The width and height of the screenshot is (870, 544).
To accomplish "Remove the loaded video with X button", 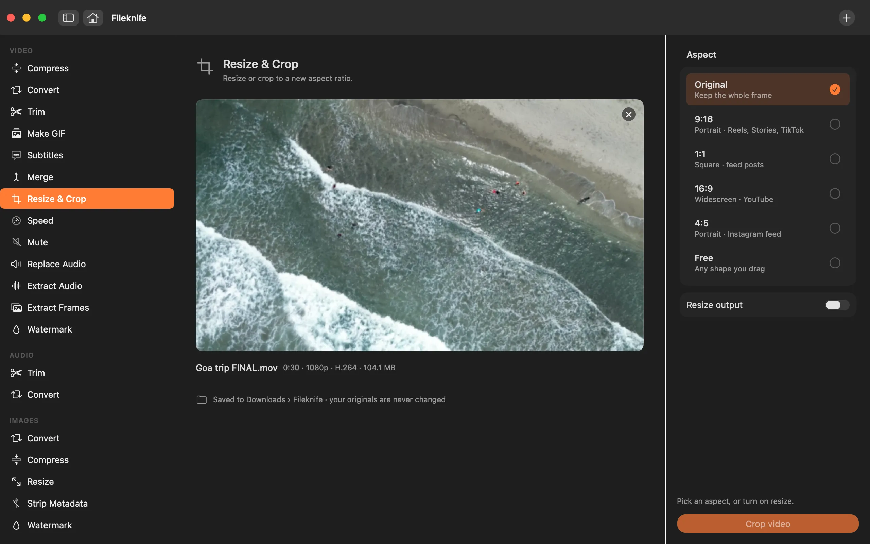I will (x=628, y=115).
